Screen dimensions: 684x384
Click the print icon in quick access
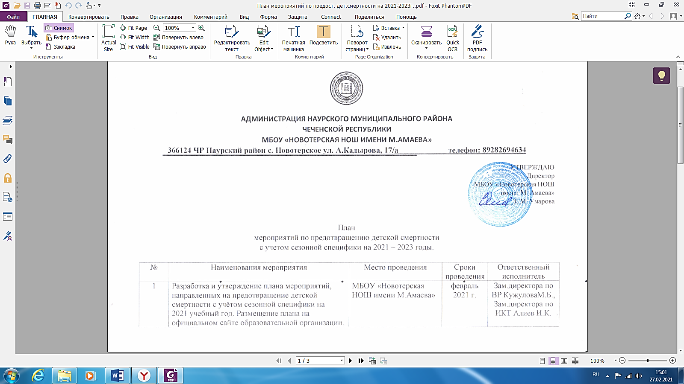click(x=37, y=6)
